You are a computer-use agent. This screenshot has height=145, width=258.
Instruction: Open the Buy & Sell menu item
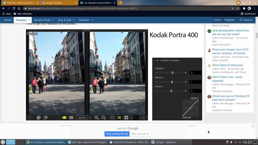tap(64, 20)
